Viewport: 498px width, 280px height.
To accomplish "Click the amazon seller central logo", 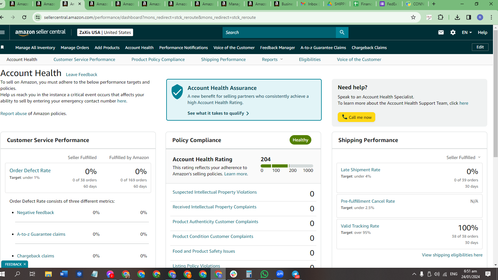I will [x=40, y=32].
